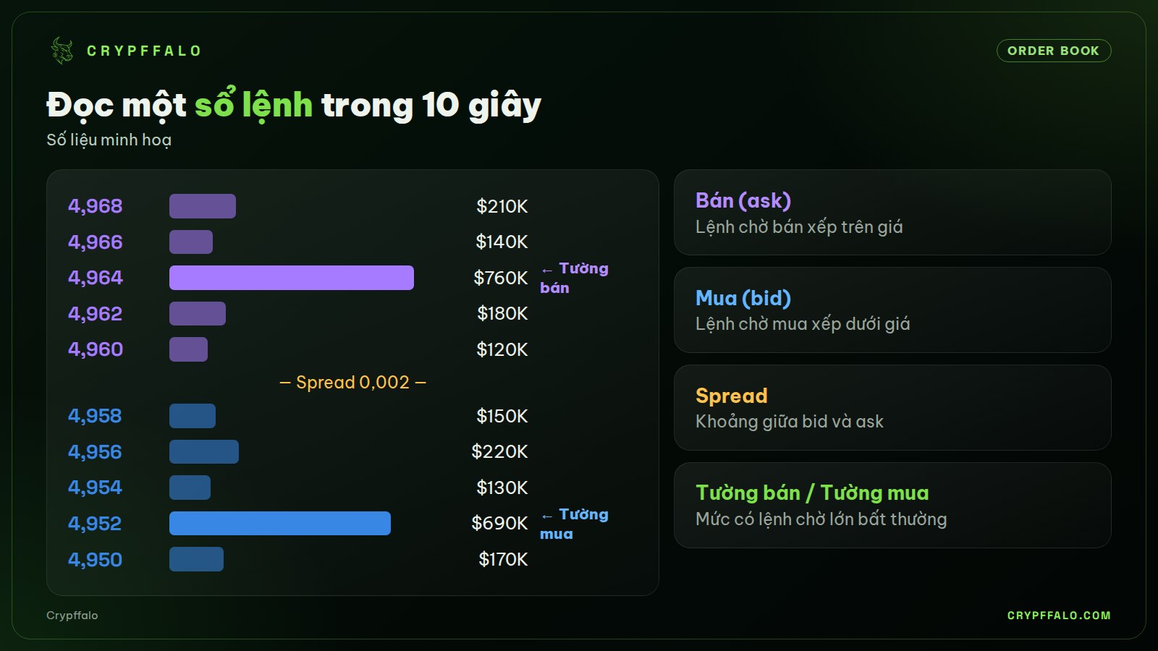Click the bid price 4,958
1158x651 pixels.
click(95, 416)
